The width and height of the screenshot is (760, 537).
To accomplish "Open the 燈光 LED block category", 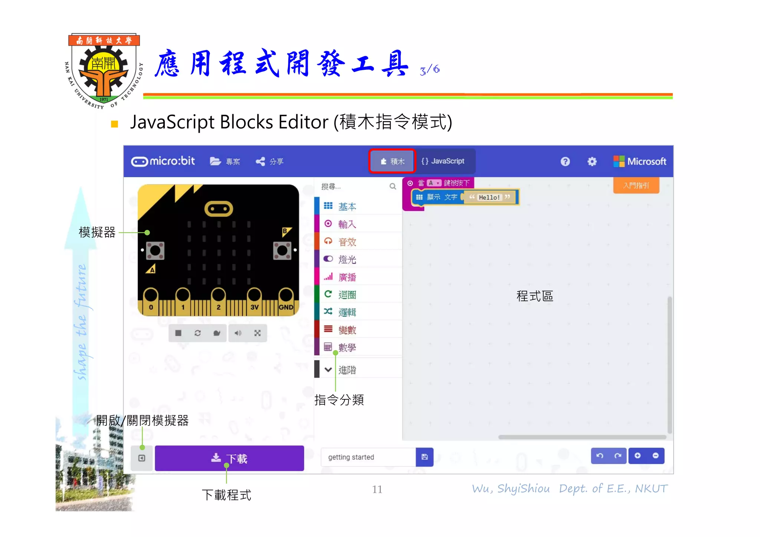I will [x=358, y=259].
